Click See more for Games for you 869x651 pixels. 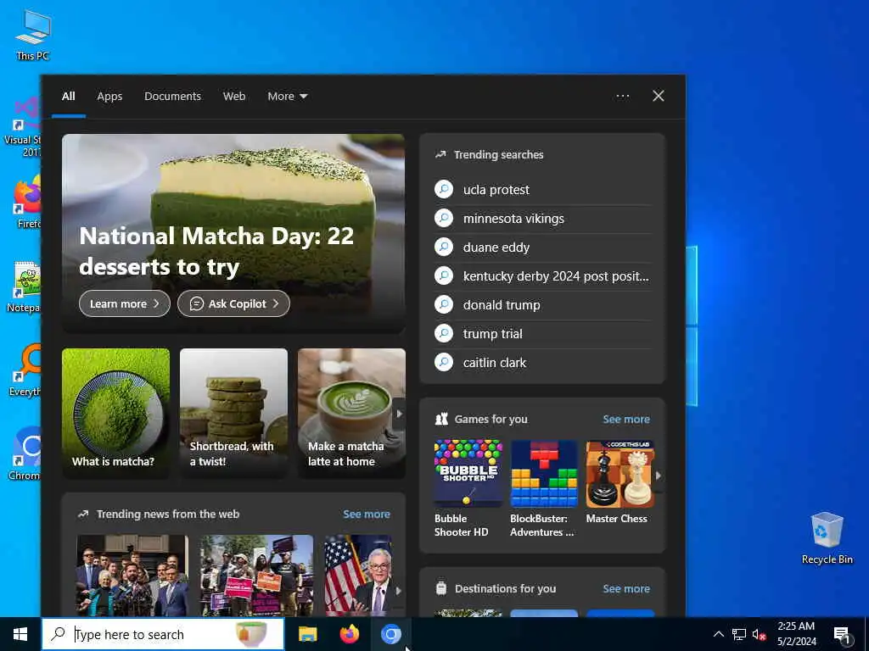(626, 419)
